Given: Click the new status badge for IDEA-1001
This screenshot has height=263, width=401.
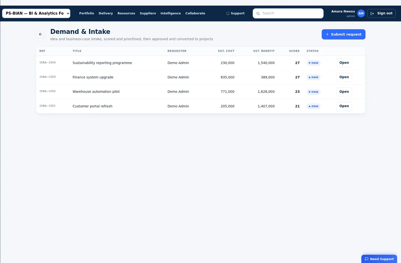Looking at the screenshot, I should point(313,106).
